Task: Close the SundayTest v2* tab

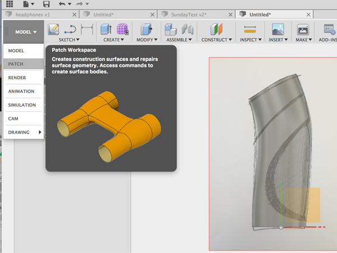Action: pos(230,15)
